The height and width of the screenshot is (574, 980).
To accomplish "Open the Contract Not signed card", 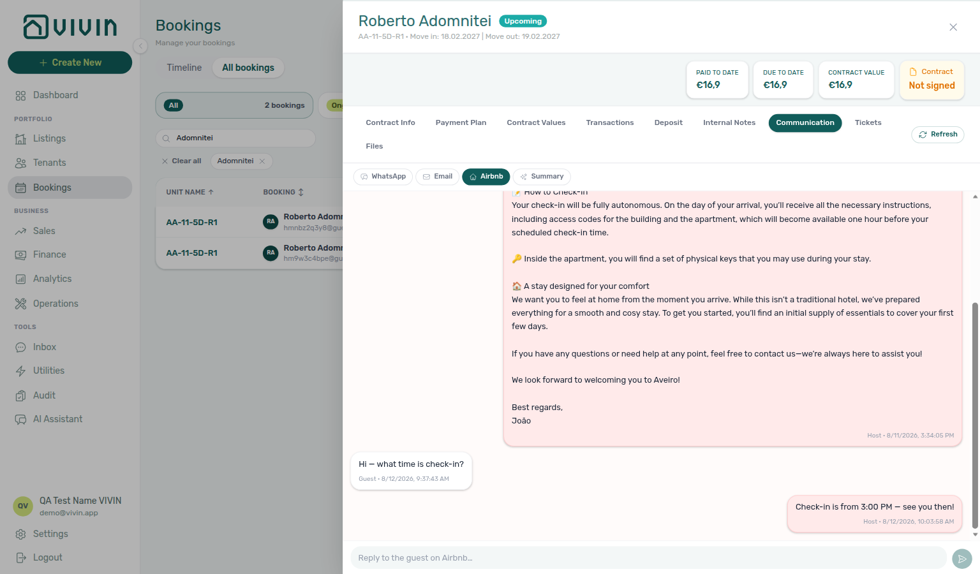I will (x=932, y=80).
